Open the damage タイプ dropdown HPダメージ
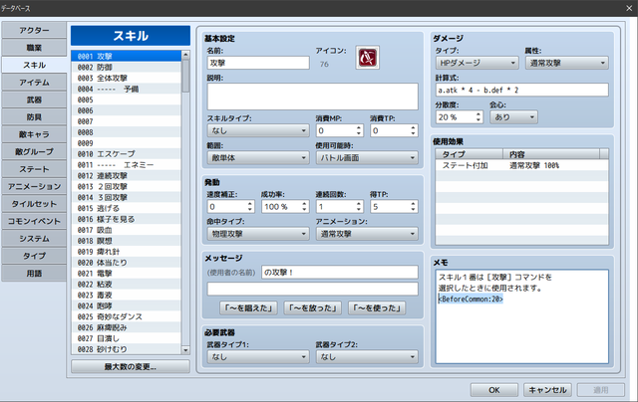638x402 pixels. tap(477, 63)
